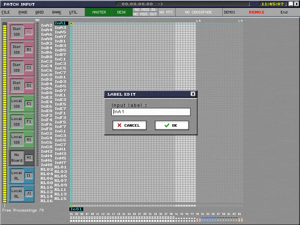Open the PAGE menu
Screen dimensions: 300x225
pos(23,12)
